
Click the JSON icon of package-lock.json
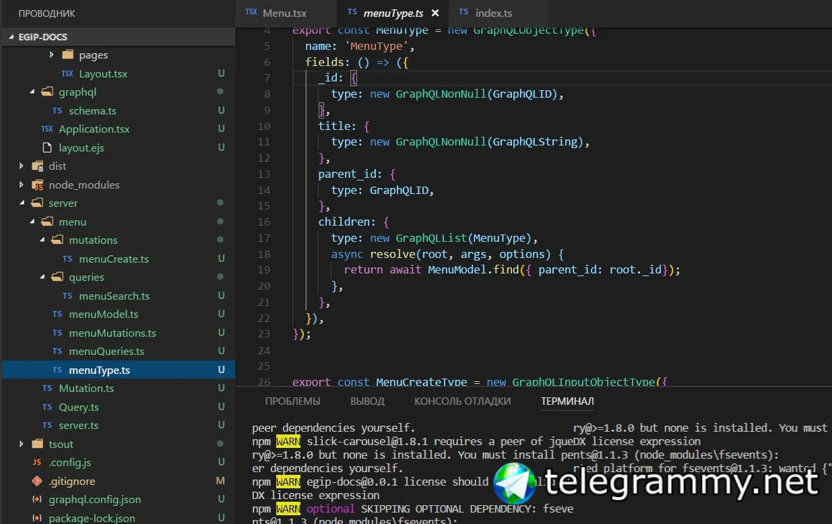coord(36,518)
